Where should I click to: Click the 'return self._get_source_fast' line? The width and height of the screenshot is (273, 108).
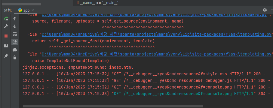click(x=93, y=41)
